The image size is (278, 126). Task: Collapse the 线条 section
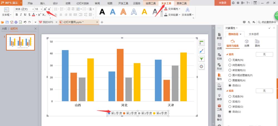pyautogui.click(x=227, y=91)
